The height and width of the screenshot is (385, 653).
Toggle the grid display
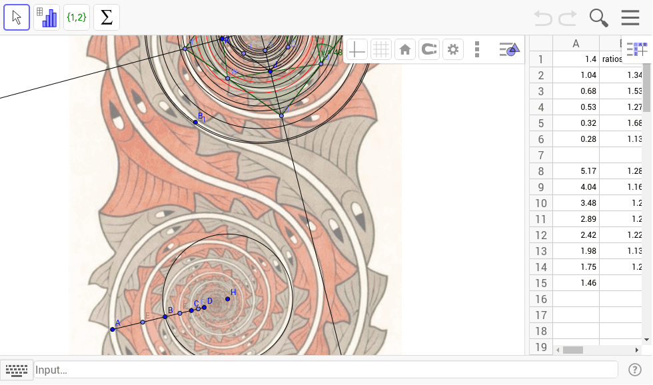(381, 49)
